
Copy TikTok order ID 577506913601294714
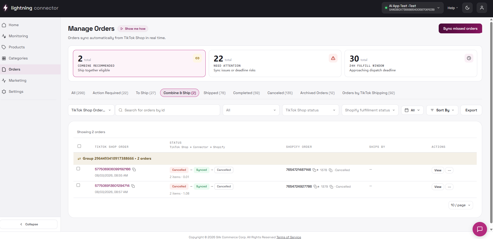133,186
